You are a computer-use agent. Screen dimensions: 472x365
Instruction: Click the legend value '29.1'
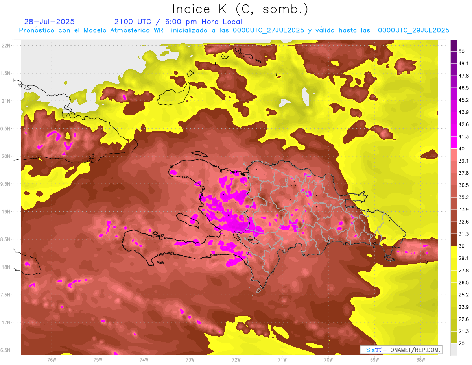[464, 258]
